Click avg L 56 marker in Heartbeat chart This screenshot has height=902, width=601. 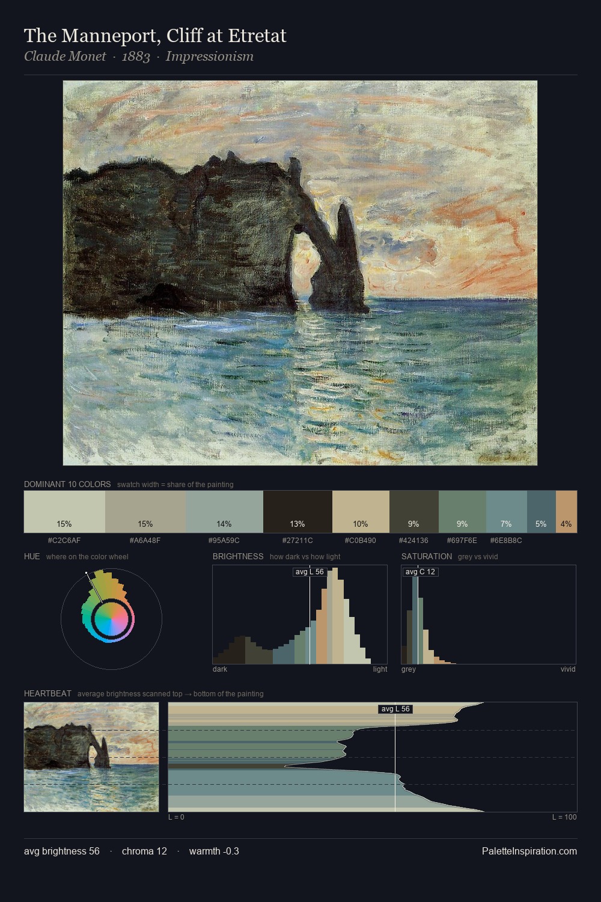[x=395, y=709]
